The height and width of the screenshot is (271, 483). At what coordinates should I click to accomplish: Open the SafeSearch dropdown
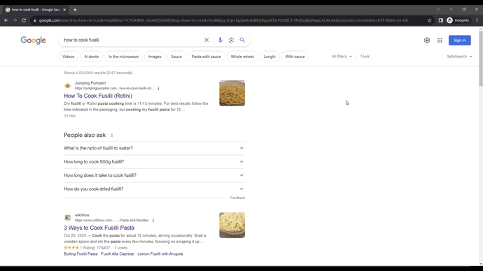point(459,57)
